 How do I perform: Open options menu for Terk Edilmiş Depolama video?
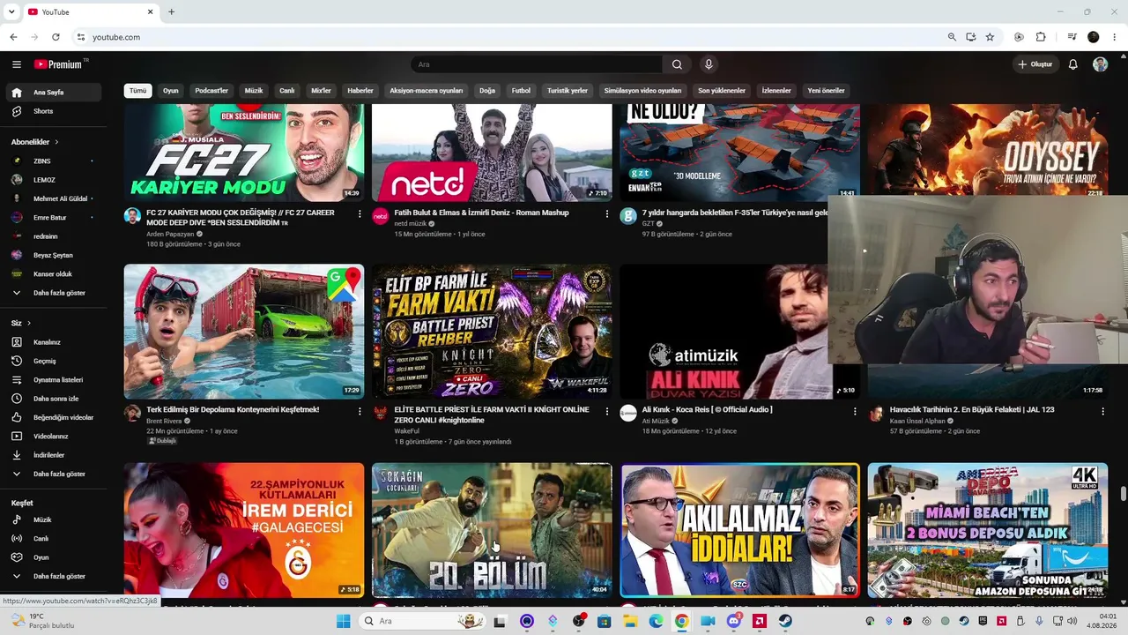(x=359, y=411)
